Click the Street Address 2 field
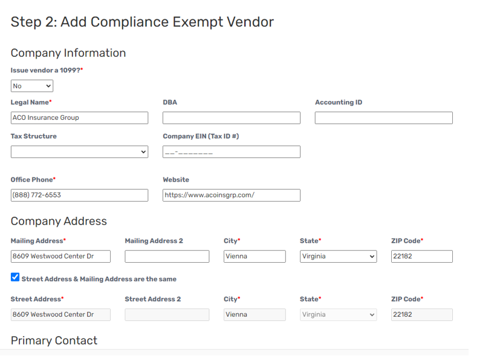This screenshot has height=362, width=500. 167,314
